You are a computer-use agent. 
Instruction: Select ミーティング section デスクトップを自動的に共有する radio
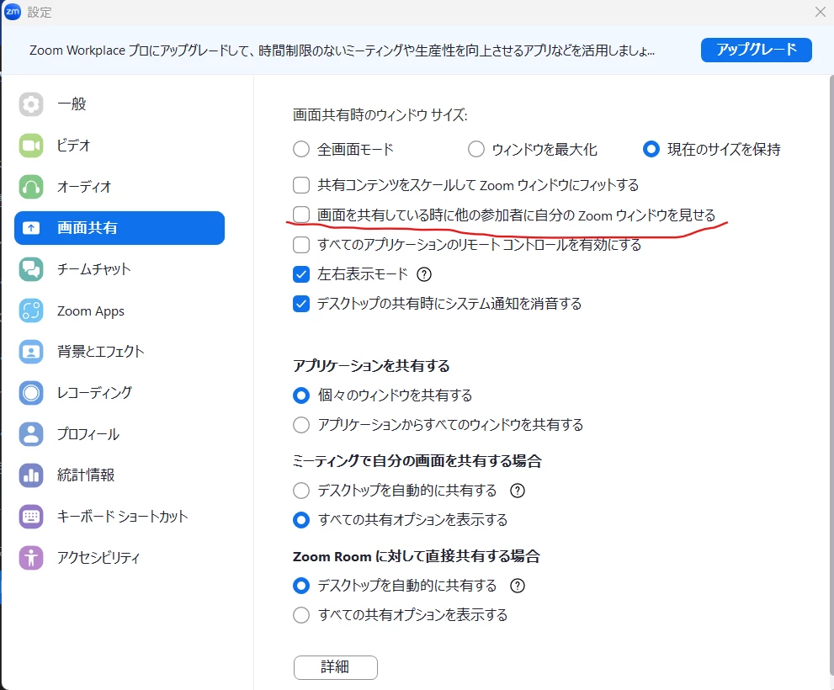pos(301,491)
